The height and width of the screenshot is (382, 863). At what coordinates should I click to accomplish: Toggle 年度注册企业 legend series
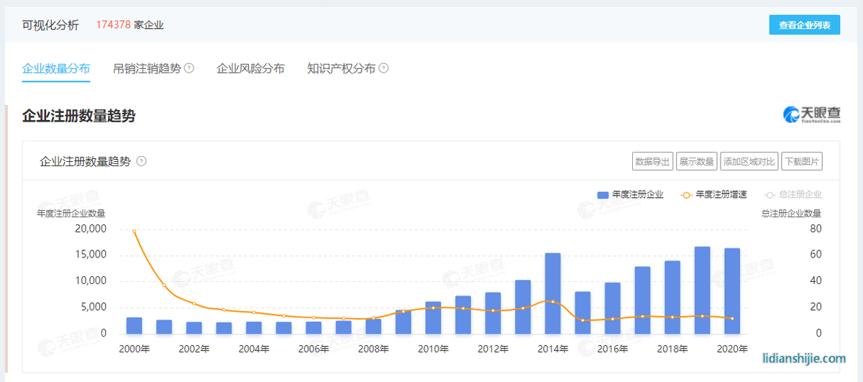pyautogui.click(x=630, y=194)
